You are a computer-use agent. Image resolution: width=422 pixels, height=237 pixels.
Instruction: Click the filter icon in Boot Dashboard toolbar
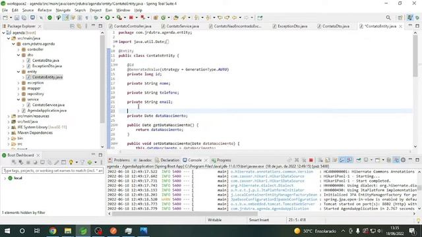82,162
